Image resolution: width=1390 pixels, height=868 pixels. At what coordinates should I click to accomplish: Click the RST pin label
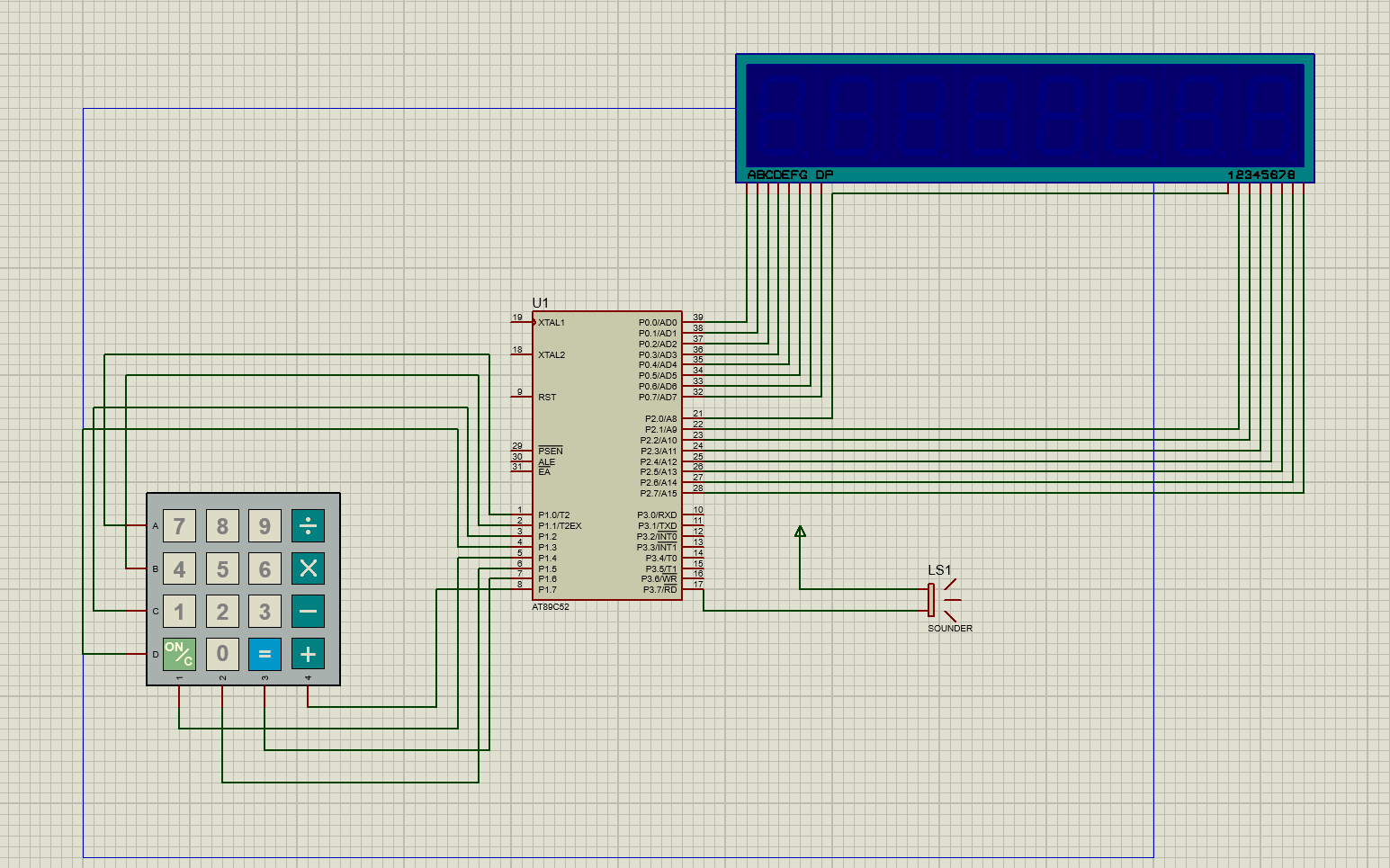point(547,398)
